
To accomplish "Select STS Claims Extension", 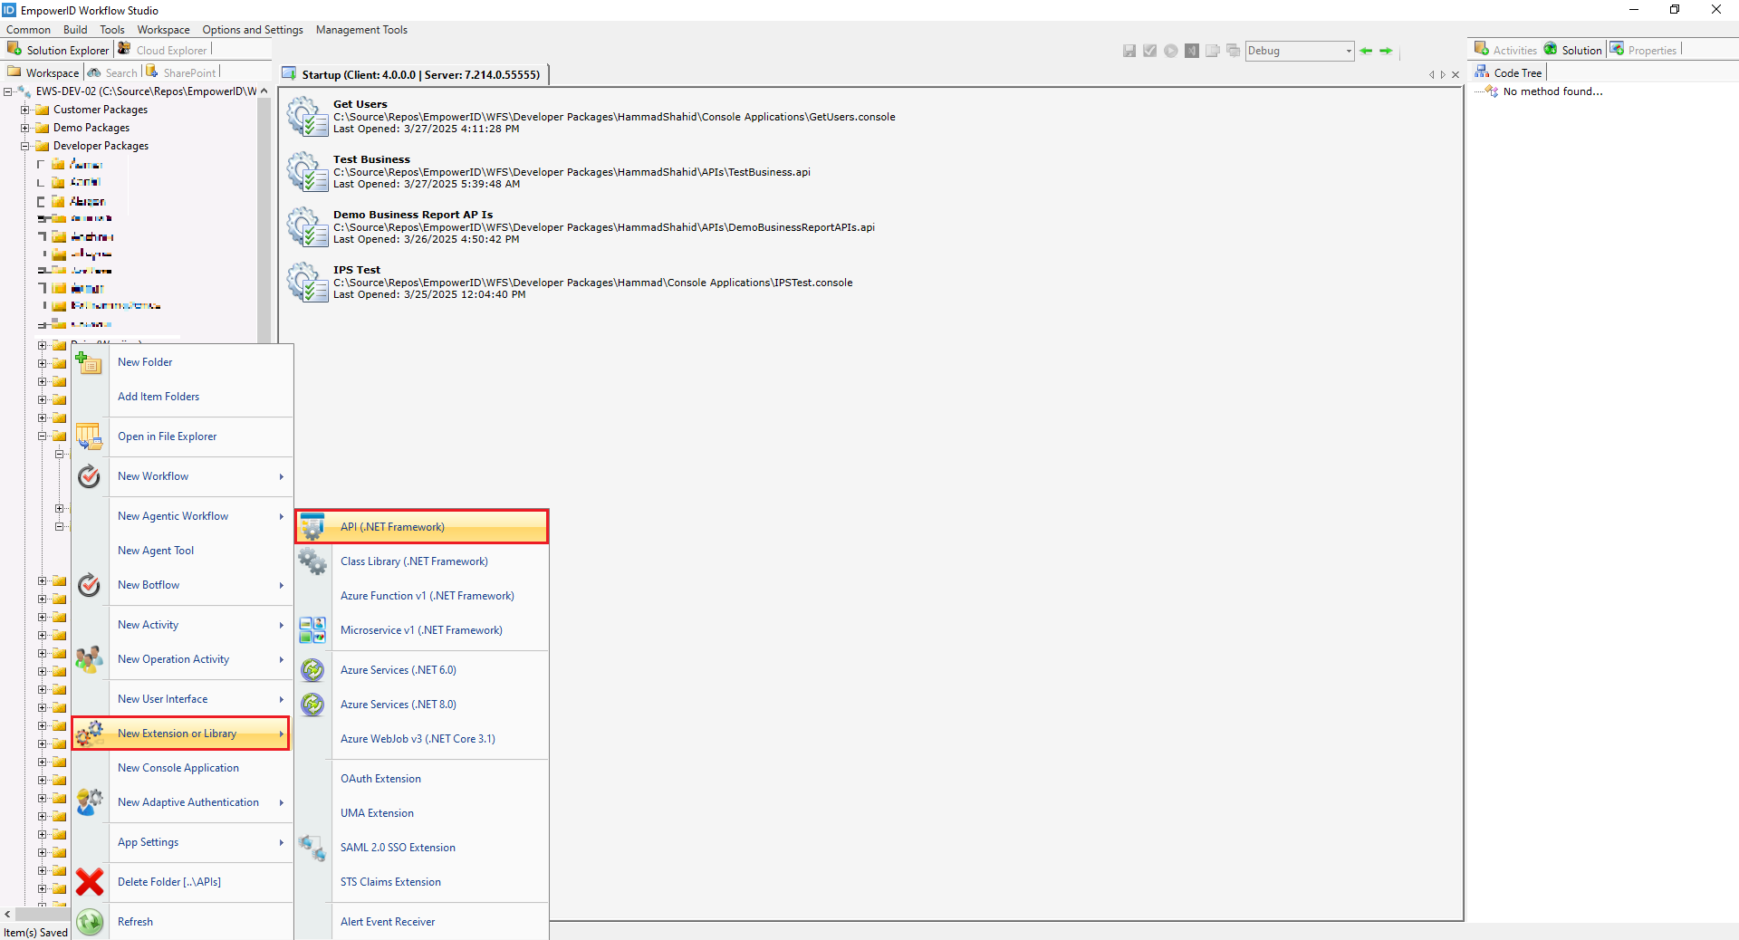I will [390, 882].
